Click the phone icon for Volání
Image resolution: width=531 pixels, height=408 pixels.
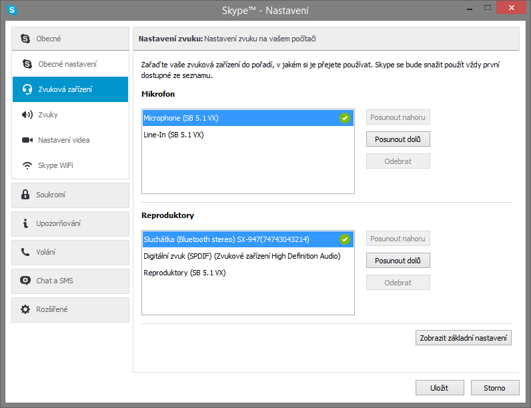(x=25, y=252)
